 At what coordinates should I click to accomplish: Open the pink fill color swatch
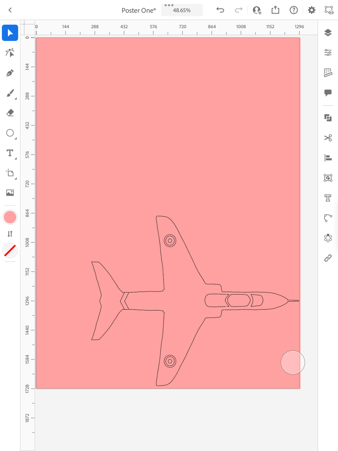pos(10,217)
